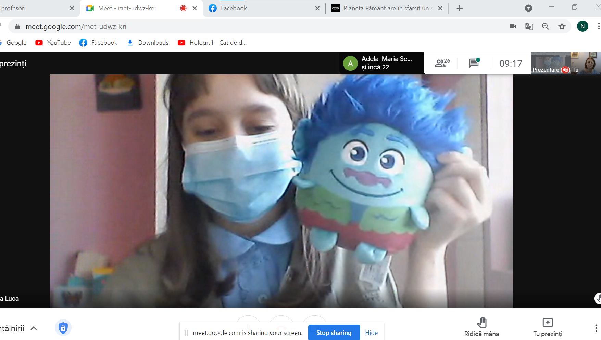Click the meet.google.com address bar
This screenshot has height=340, width=601.
[x=240, y=26]
